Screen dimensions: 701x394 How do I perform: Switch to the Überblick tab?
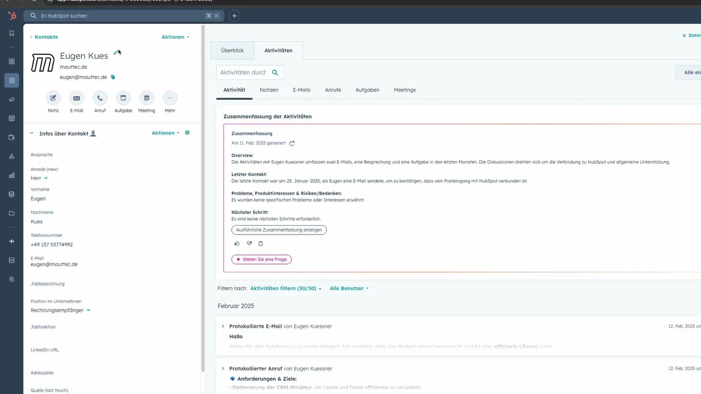click(x=232, y=50)
